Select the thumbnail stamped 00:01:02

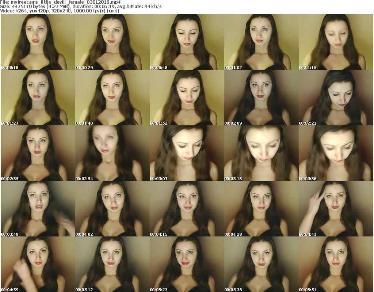point(261,42)
